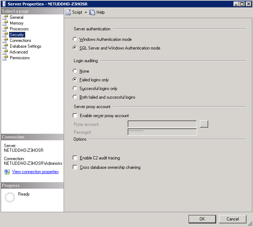Enable C2 audit tracing
Viewport: 253px width, 227px height.
[x=75, y=158]
